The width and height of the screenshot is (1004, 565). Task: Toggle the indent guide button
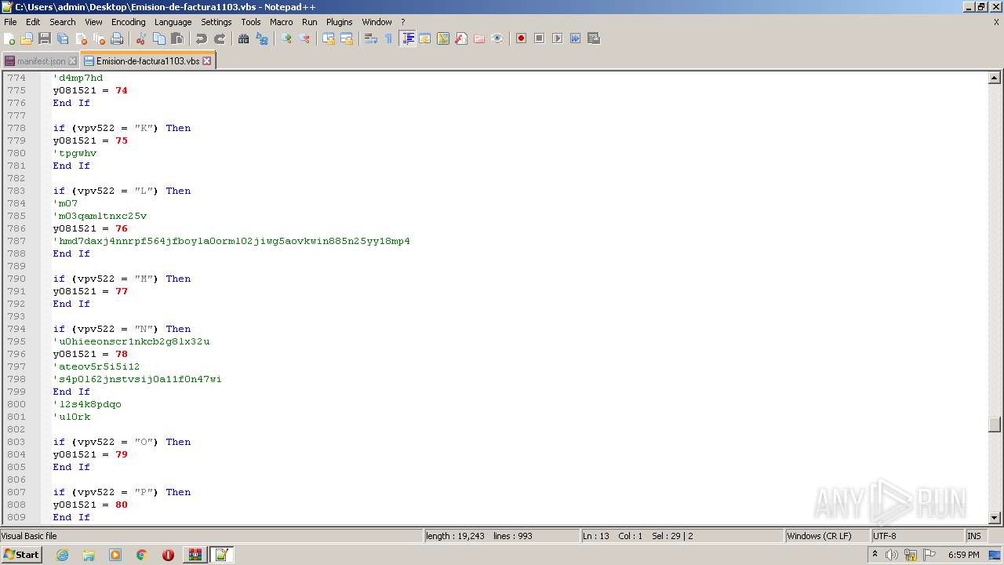coord(407,38)
